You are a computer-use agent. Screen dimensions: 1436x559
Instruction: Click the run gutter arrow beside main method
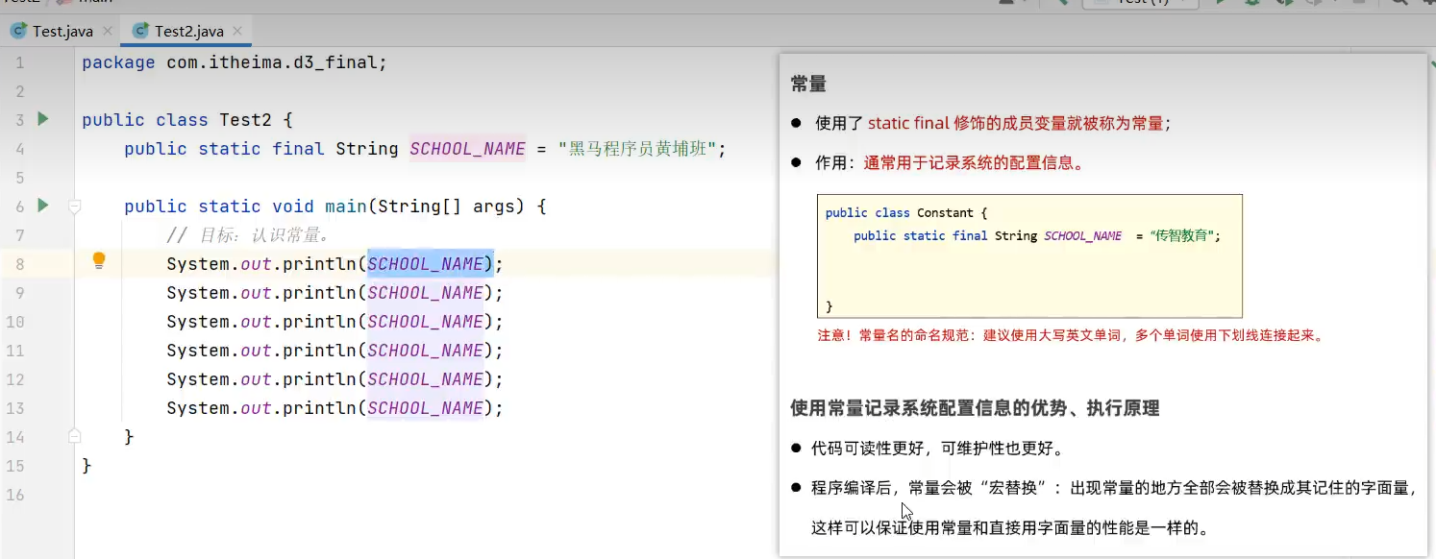[x=42, y=206]
